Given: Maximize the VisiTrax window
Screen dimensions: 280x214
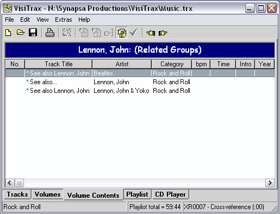Looking at the screenshot, I should (x=260, y=8).
